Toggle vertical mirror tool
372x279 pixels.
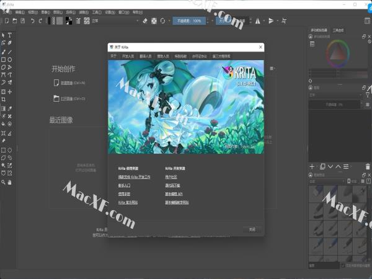tap(271, 21)
